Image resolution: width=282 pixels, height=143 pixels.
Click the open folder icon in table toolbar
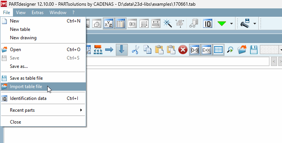coord(242,50)
